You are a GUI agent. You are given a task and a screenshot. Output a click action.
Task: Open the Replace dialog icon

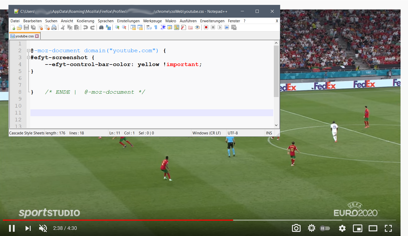point(108,27)
